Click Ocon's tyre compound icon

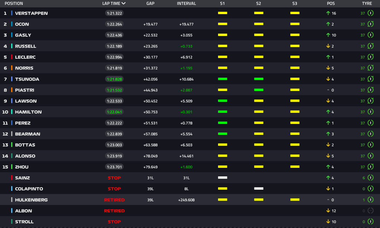coord(371,24)
